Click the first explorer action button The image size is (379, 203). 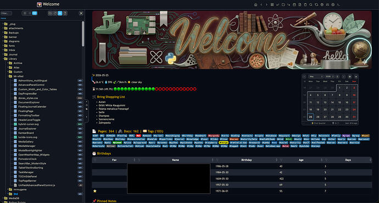point(50,13)
